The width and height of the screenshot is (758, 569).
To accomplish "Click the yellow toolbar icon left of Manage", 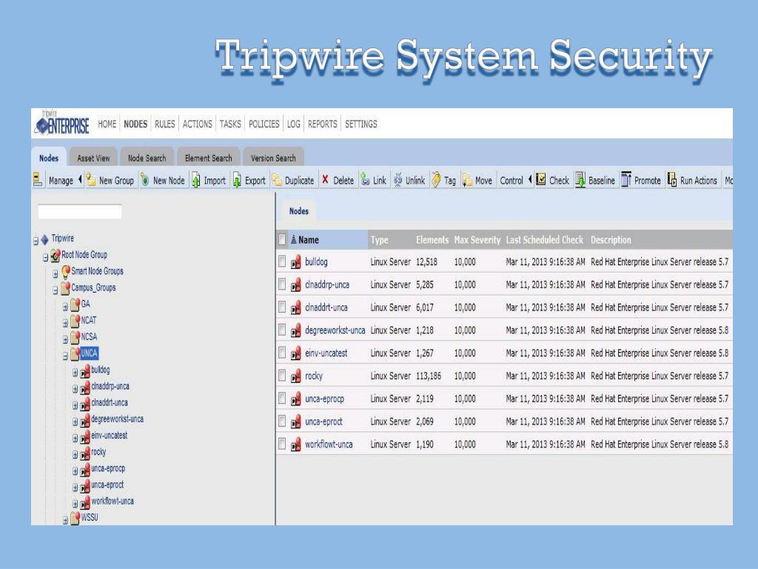I will coord(37,179).
